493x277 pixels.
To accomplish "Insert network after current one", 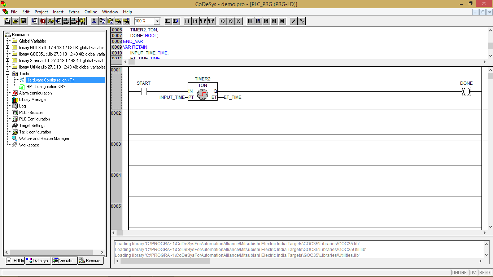I will (x=176, y=21).
